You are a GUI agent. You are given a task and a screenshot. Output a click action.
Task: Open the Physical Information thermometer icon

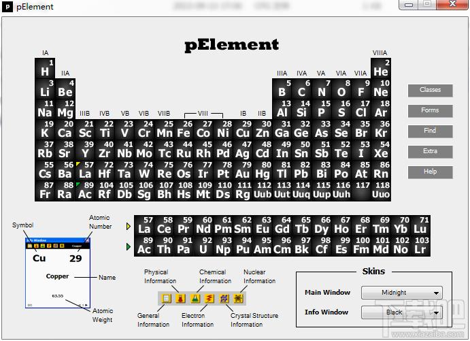(180, 298)
